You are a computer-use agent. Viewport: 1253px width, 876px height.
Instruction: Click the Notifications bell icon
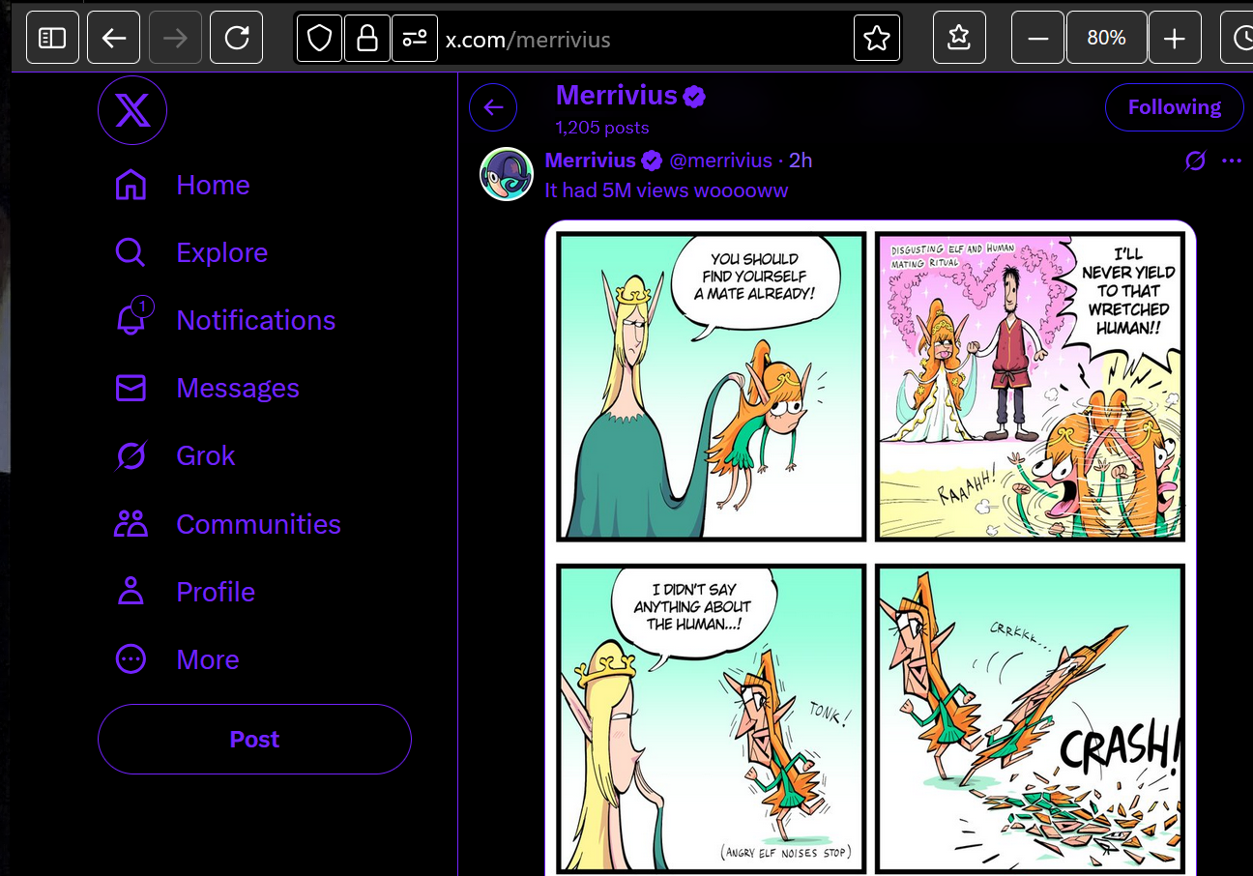(131, 320)
